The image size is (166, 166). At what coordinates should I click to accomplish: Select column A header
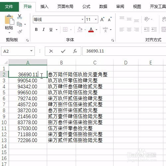coord(28,62)
